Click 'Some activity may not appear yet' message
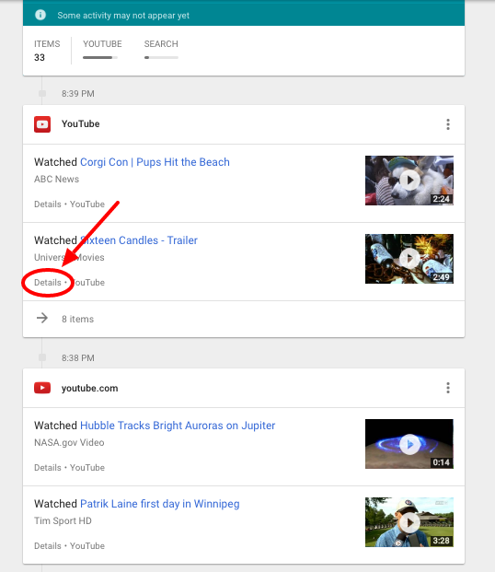The width and height of the screenshot is (495, 572). point(123,16)
